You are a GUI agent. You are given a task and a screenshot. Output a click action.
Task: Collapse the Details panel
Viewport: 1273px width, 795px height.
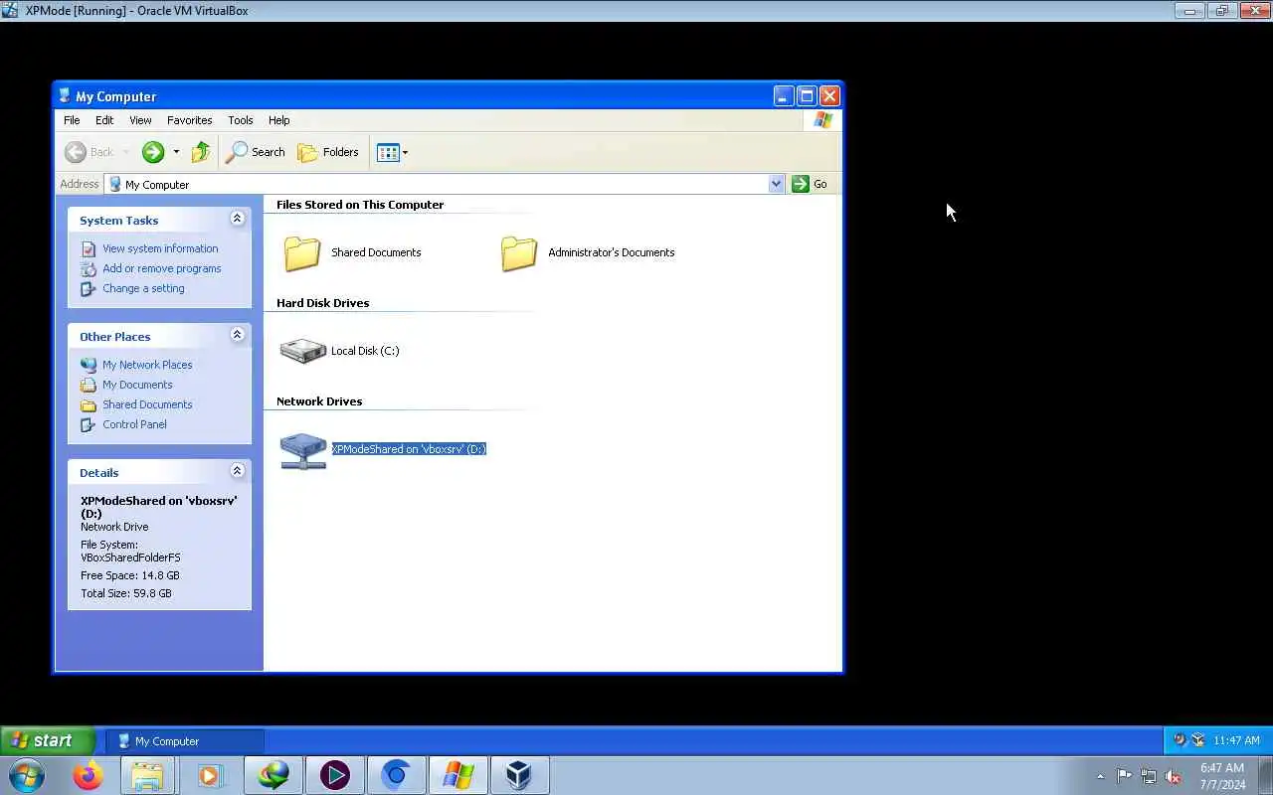(237, 471)
